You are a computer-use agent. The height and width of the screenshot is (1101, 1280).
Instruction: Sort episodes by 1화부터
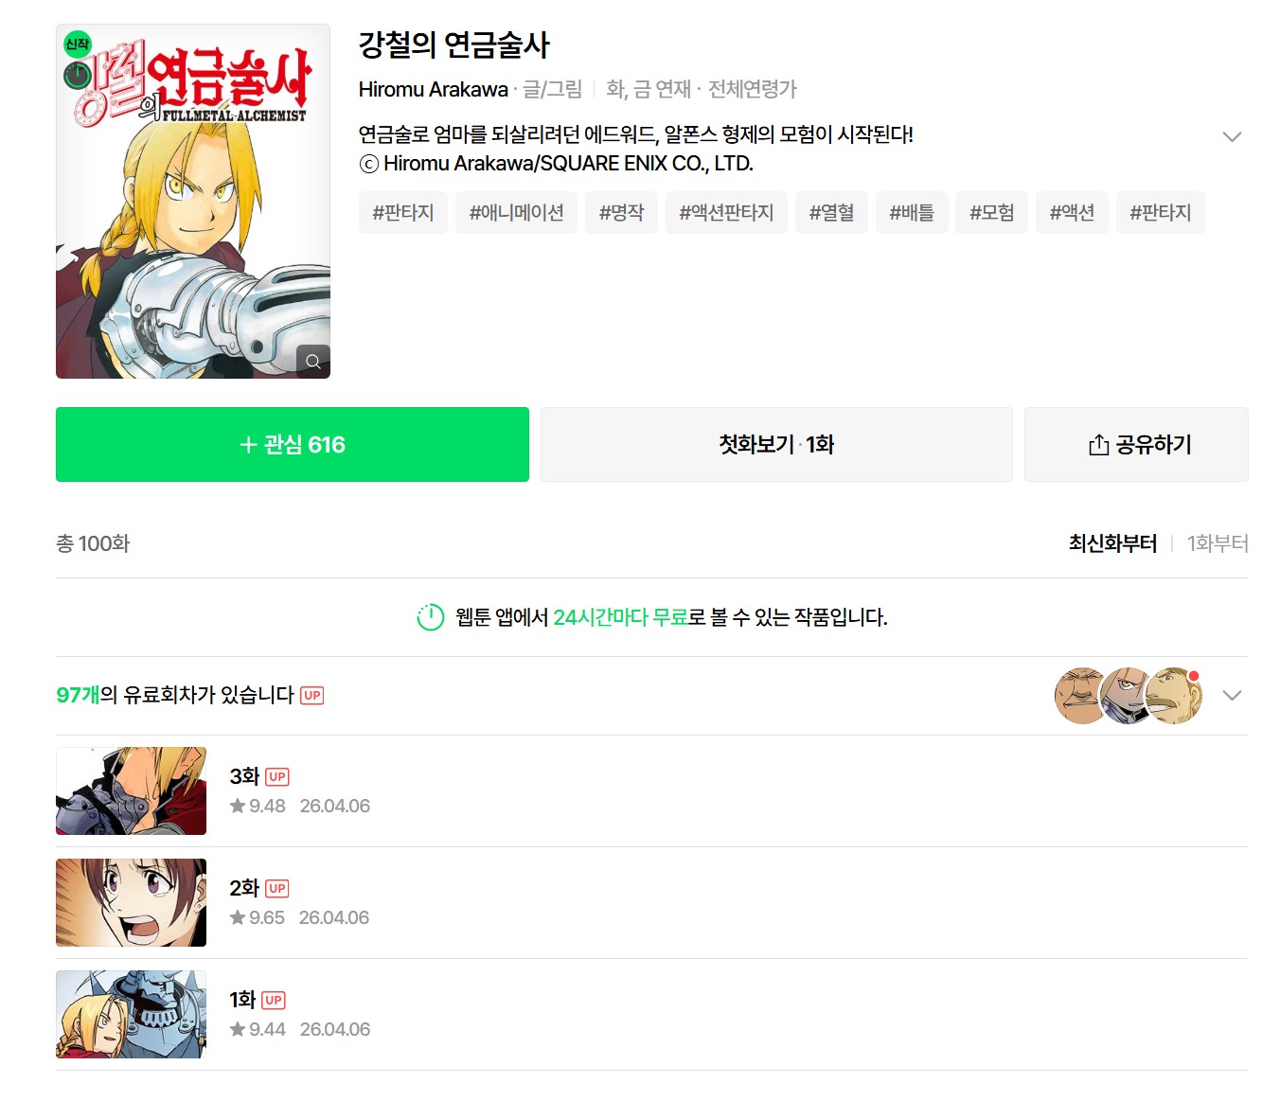click(x=1218, y=543)
